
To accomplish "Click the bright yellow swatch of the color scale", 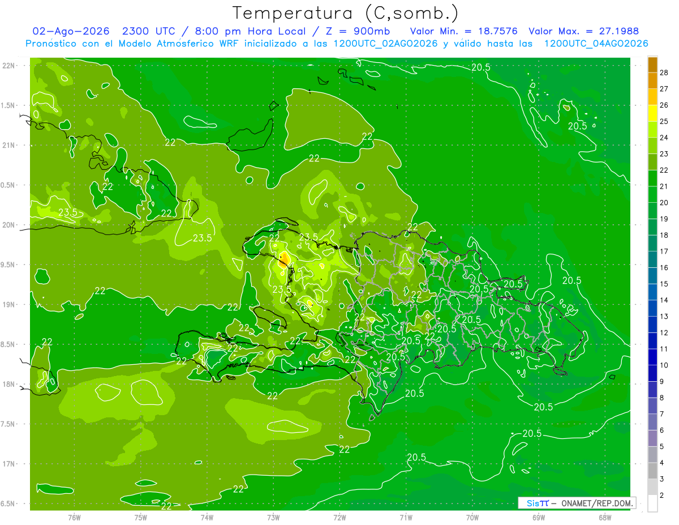I will coord(652,113).
